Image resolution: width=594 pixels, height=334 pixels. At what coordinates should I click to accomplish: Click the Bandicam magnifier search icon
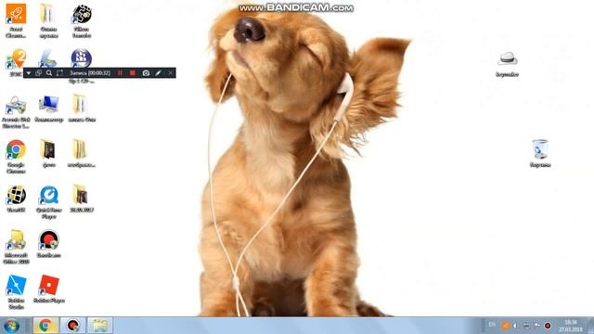pyautogui.click(x=49, y=73)
